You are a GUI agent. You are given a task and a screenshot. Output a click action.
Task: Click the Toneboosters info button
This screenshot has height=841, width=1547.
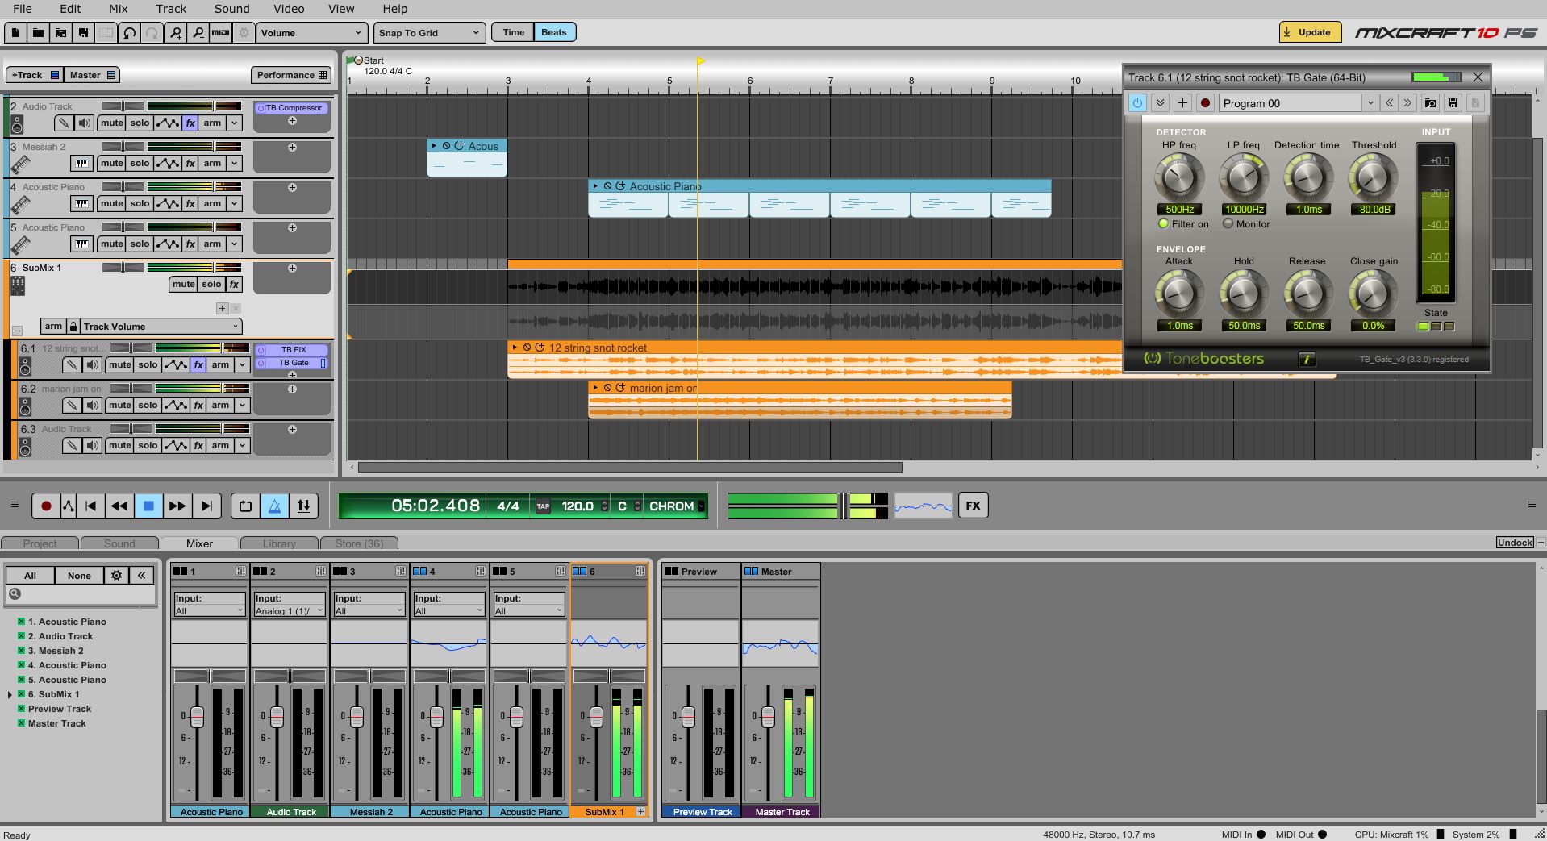[1307, 360]
